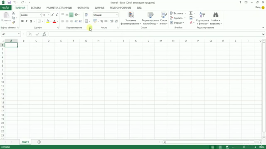The height and width of the screenshot is (149, 266).
Task: Switch to the ФОРМУЛЫ tab
Action: point(83,7)
